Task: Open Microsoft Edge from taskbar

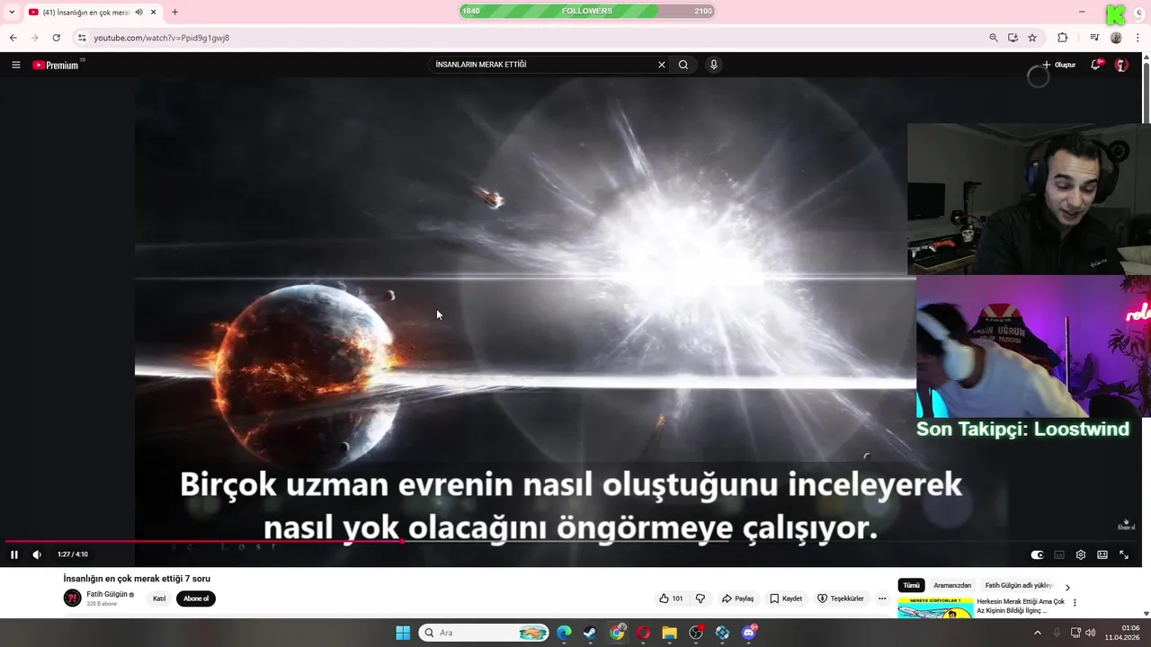Action: click(564, 633)
